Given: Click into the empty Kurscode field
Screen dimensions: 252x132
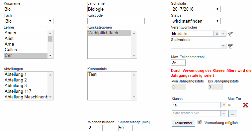Looking at the screenshot, I should tap(116, 21).
